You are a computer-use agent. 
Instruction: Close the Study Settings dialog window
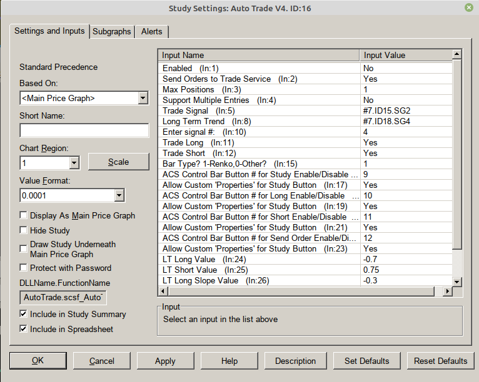tap(468, 7)
